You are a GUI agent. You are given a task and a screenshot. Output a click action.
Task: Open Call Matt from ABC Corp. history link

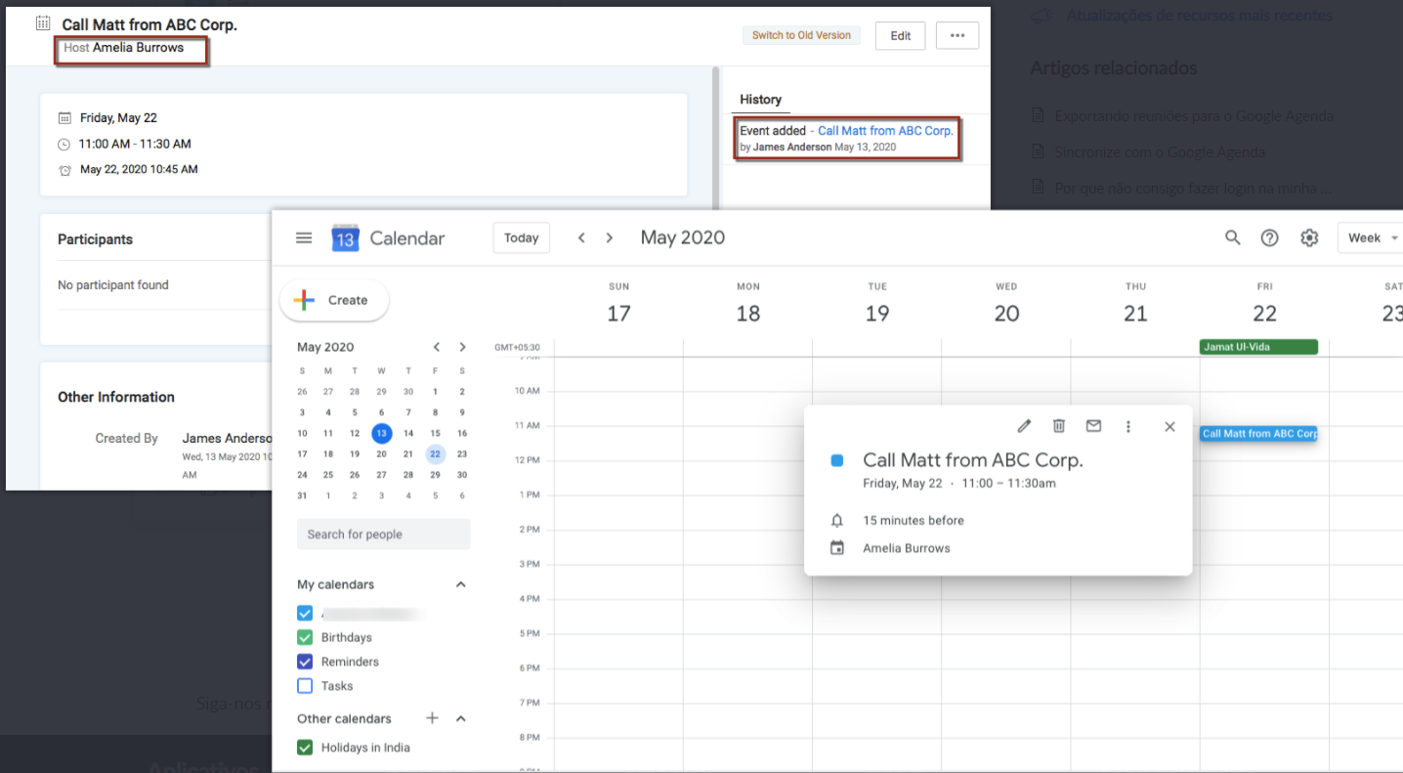click(x=885, y=131)
